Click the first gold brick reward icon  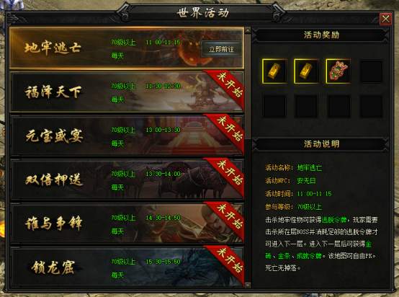(274, 71)
